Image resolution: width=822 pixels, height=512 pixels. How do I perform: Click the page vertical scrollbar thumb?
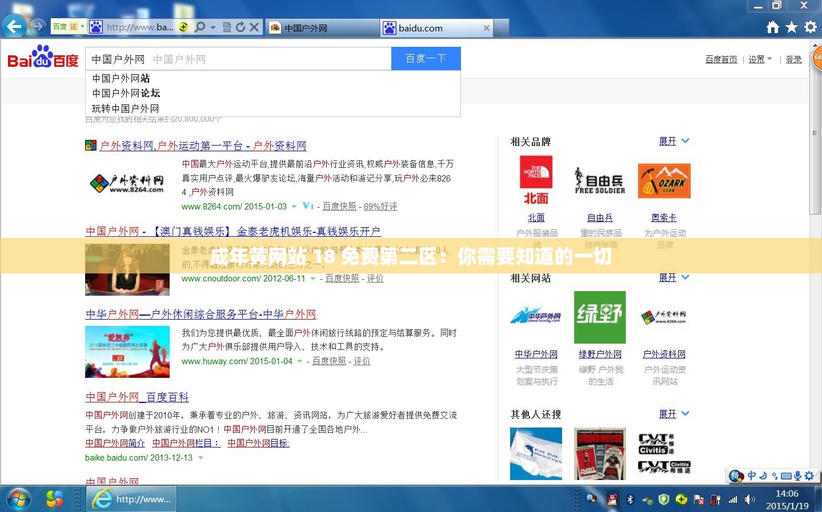tap(815, 134)
